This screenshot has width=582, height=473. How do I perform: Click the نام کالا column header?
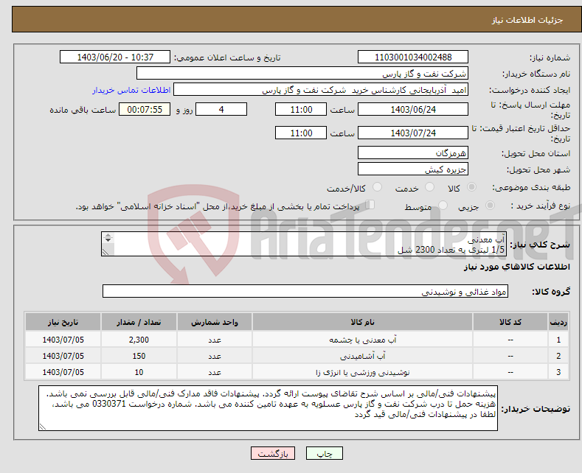pos(362,322)
